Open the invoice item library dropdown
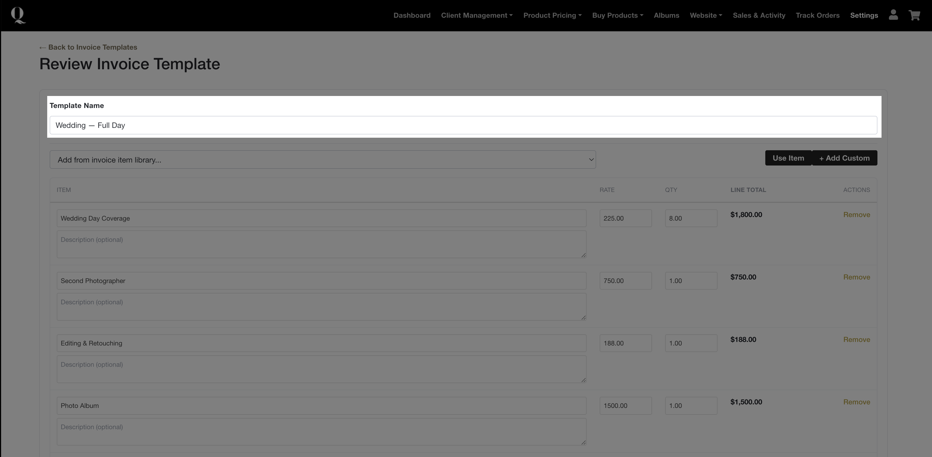The height and width of the screenshot is (457, 932). (322, 160)
